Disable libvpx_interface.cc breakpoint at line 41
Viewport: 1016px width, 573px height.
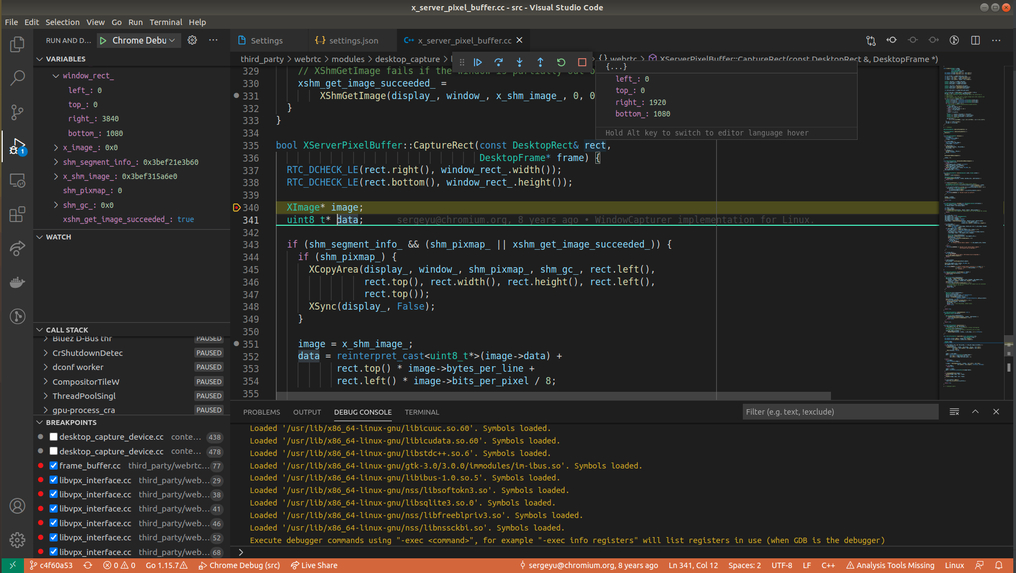54,509
